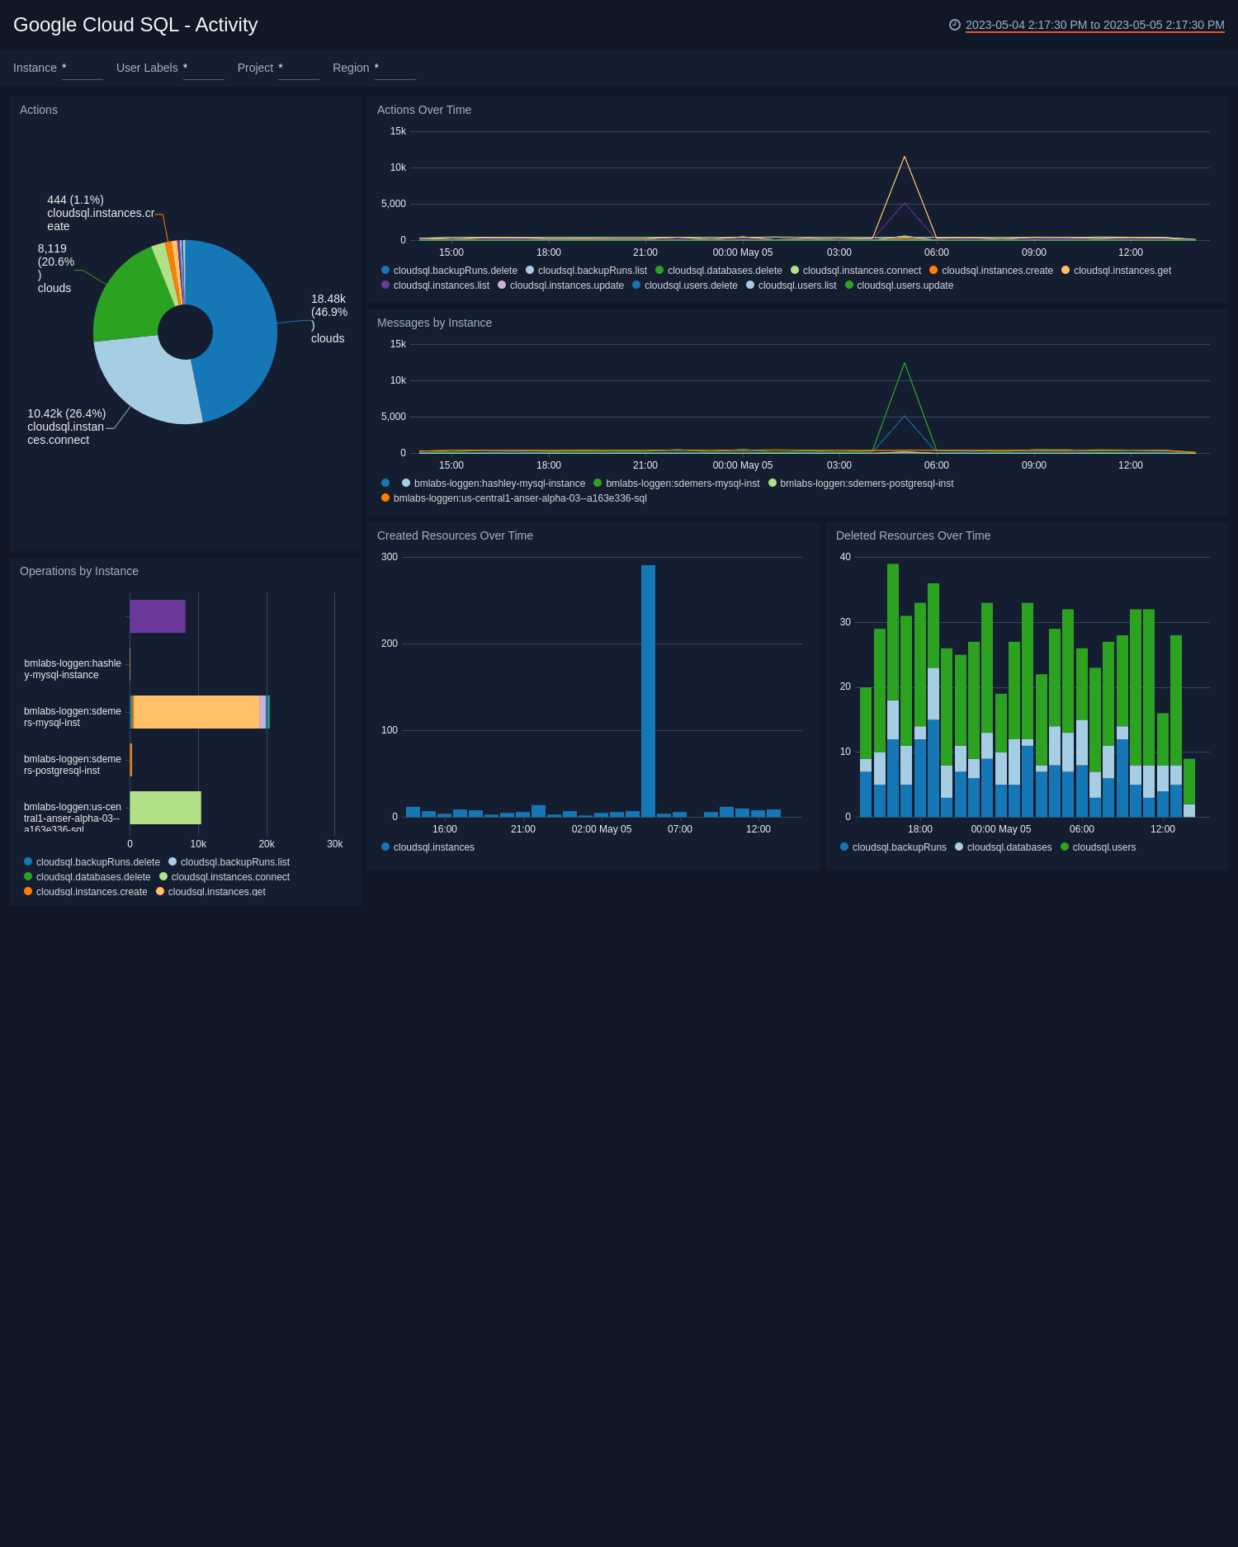The image size is (1238, 1547).
Task: Toggle cloudsql.backupRuns legend in Deleted Resources
Action: (x=893, y=847)
